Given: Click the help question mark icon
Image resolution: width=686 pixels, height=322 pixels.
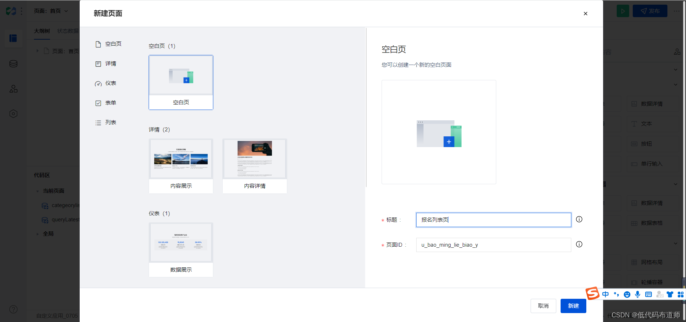Looking at the screenshot, I should 13,310.
